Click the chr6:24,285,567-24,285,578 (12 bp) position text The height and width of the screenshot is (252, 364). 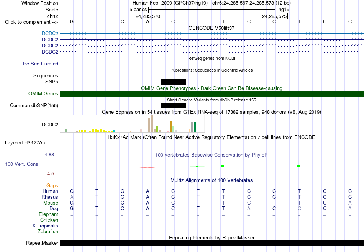click(251, 3)
